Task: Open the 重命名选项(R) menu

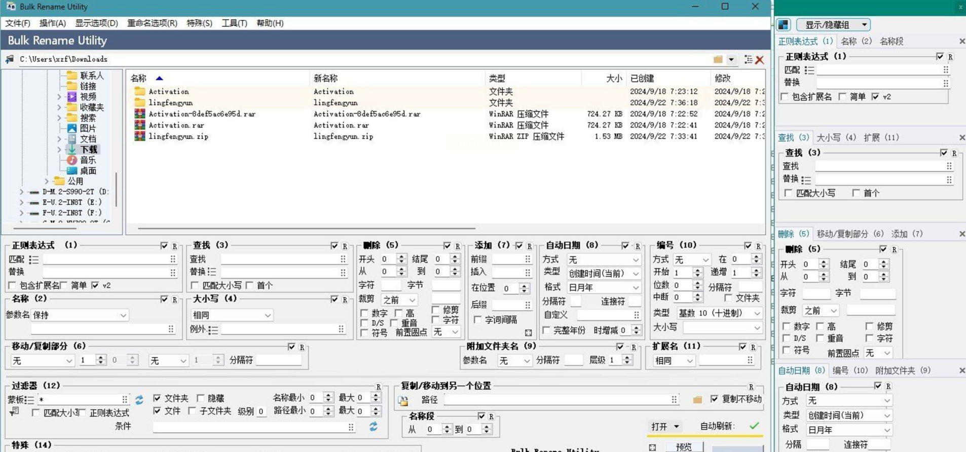Action: click(x=152, y=23)
